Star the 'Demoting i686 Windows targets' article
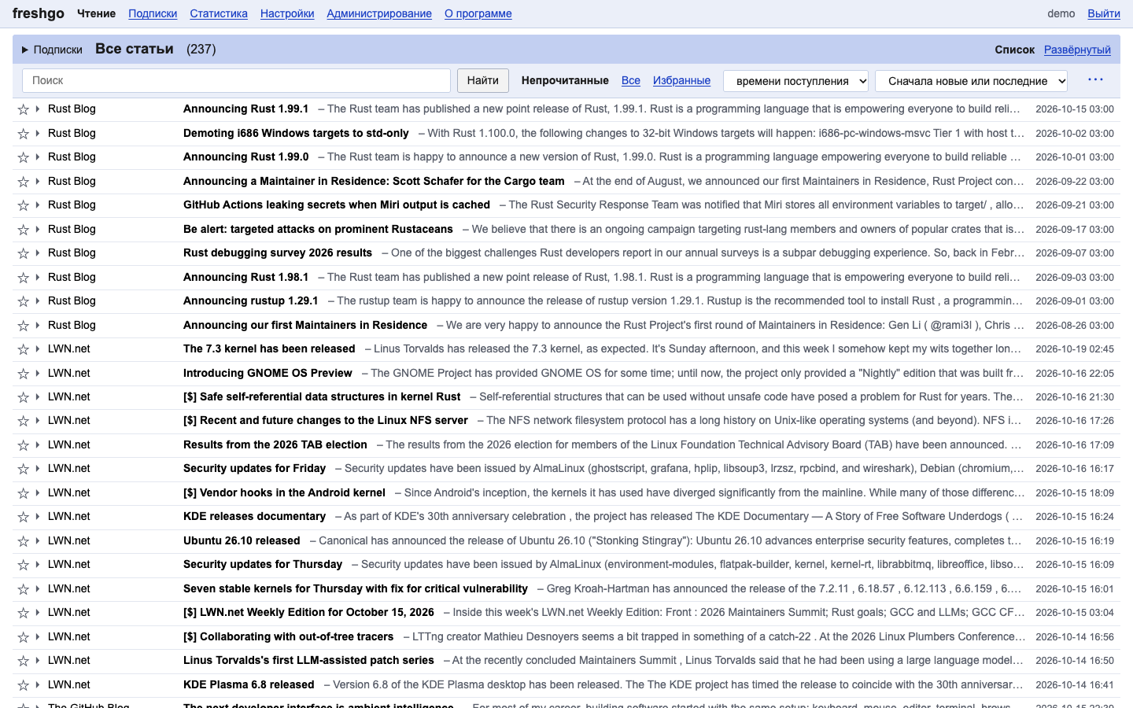This screenshot has height=708, width=1133. coord(24,134)
